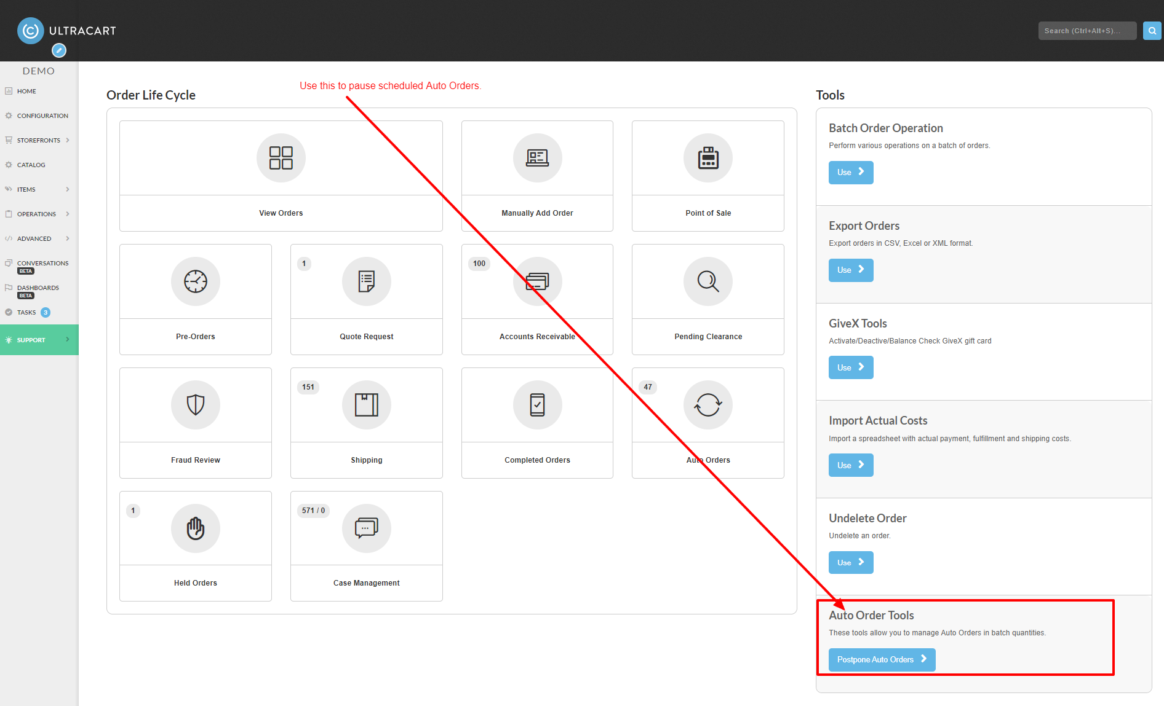Click the 571 / 0 Case Management badge
Image resolution: width=1164 pixels, height=706 pixels.
pos(314,511)
